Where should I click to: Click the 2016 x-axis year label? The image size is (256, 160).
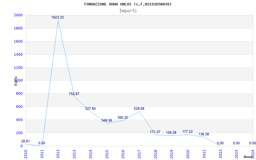[123, 154]
